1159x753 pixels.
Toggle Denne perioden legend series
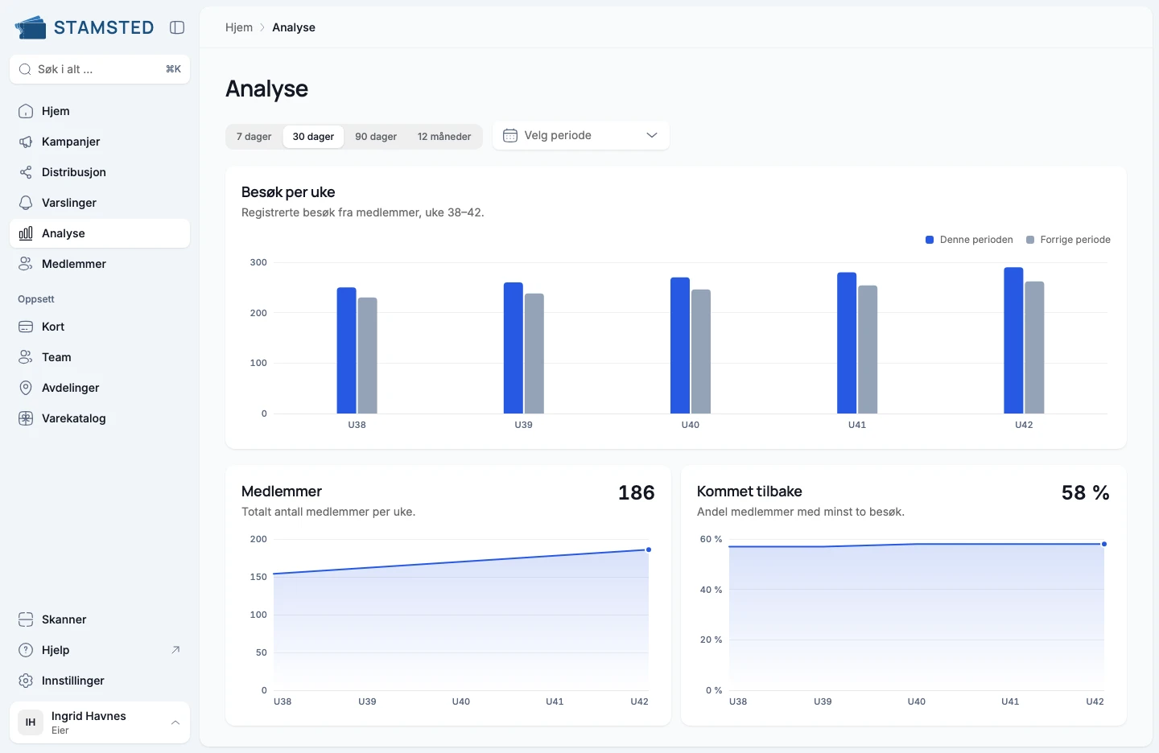(970, 240)
